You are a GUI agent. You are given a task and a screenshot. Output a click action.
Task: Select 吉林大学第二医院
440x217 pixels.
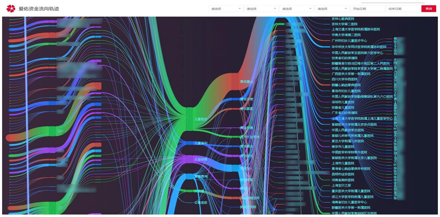344,24
